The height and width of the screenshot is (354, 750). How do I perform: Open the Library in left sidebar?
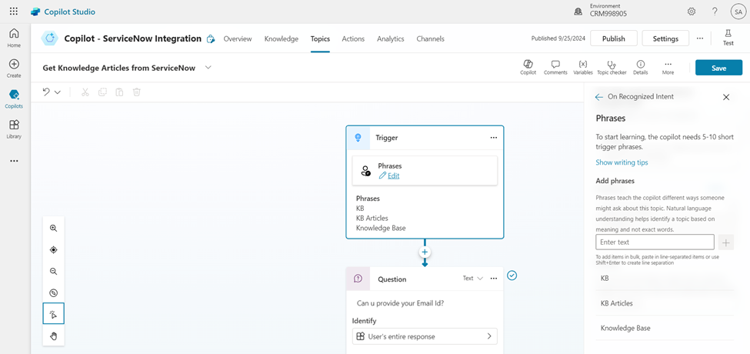click(14, 129)
